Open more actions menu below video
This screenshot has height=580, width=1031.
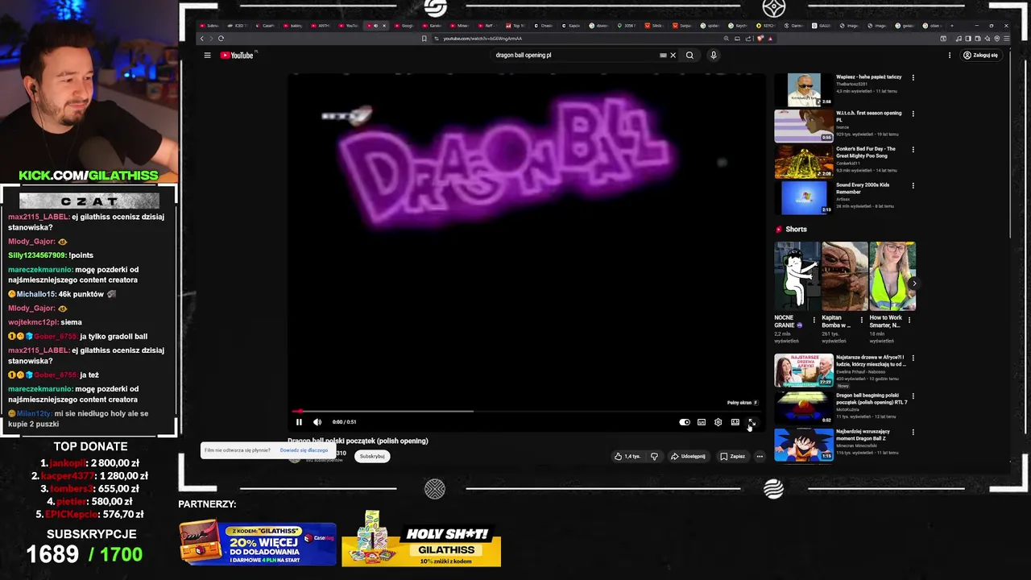click(x=760, y=456)
